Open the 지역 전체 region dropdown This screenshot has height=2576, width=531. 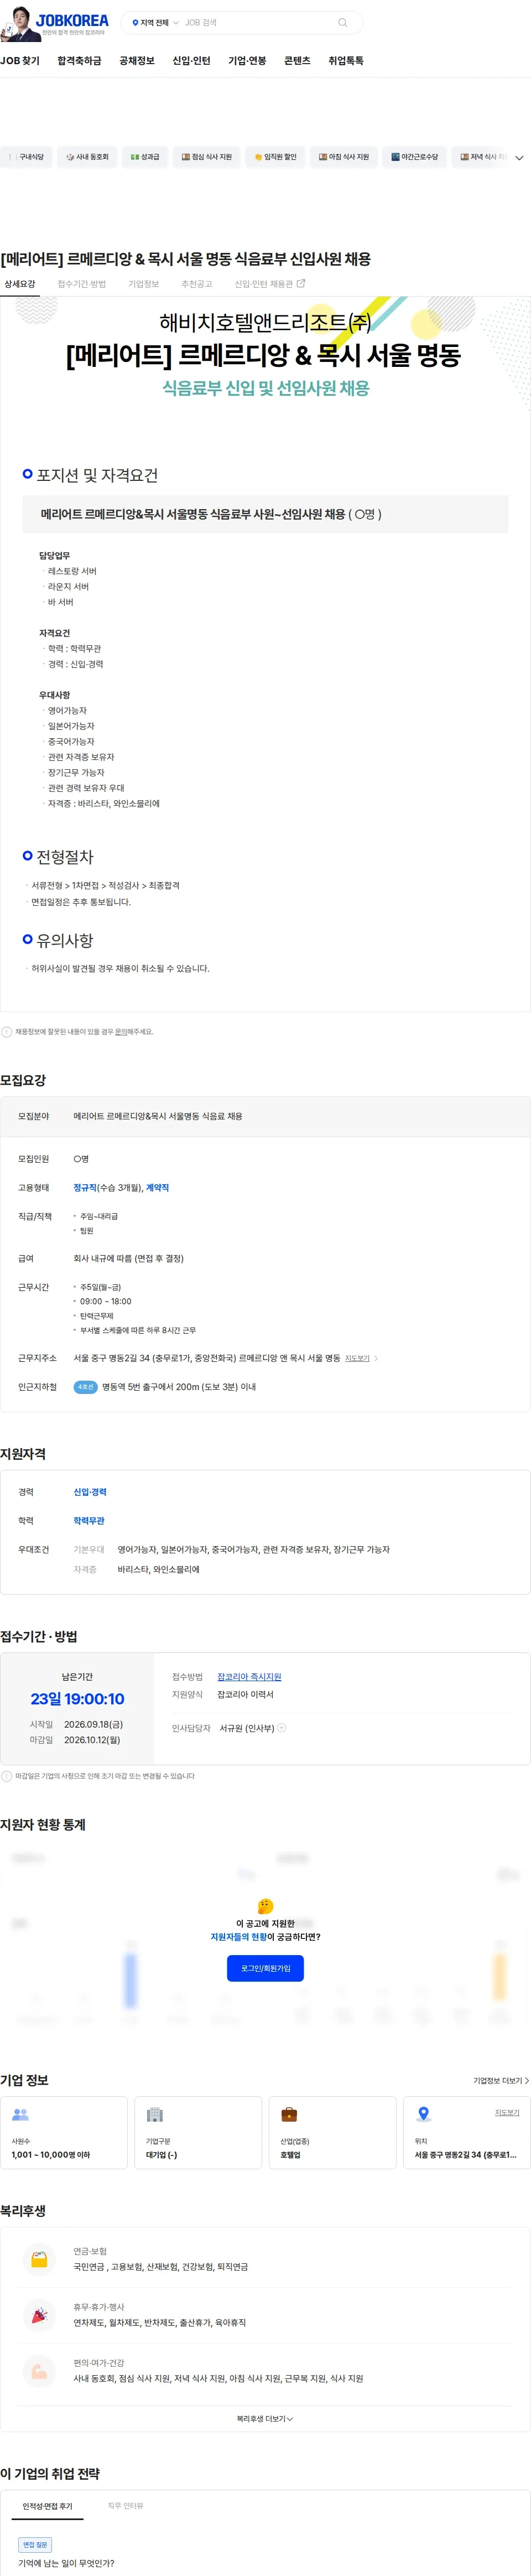tap(155, 23)
